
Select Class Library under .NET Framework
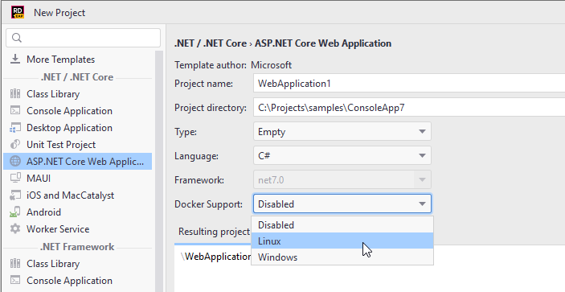[77, 264]
